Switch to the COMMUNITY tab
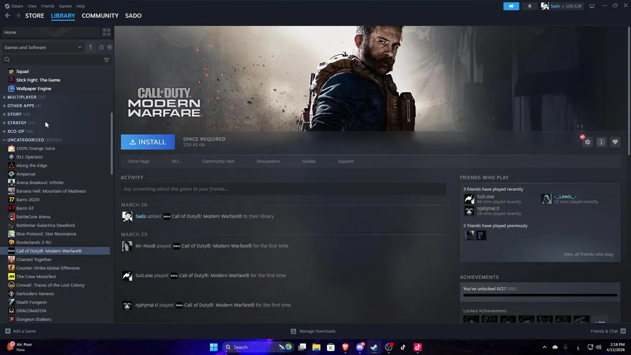The width and height of the screenshot is (631, 355). 100,16
